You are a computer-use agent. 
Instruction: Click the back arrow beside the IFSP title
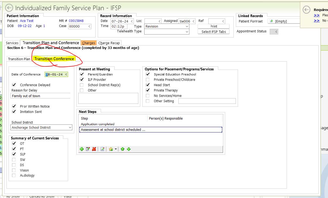pos(9,8)
